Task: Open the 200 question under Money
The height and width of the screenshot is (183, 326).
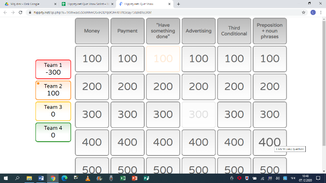Action: [x=92, y=87]
